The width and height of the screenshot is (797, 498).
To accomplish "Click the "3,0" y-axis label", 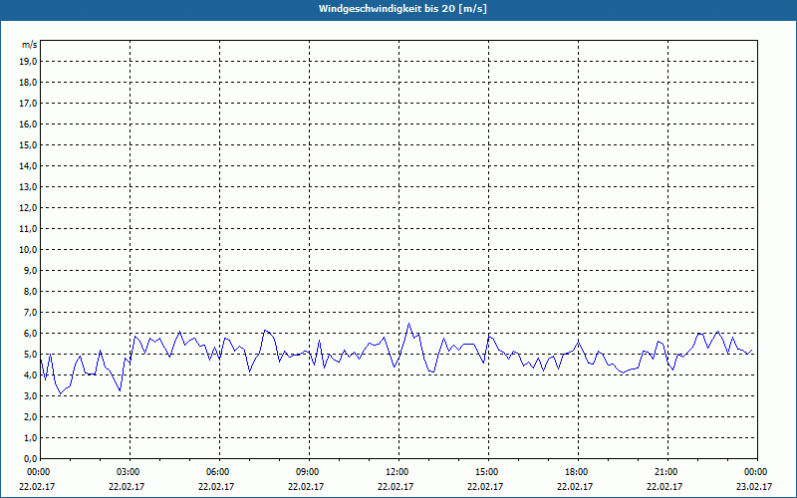I will pos(30,395).
